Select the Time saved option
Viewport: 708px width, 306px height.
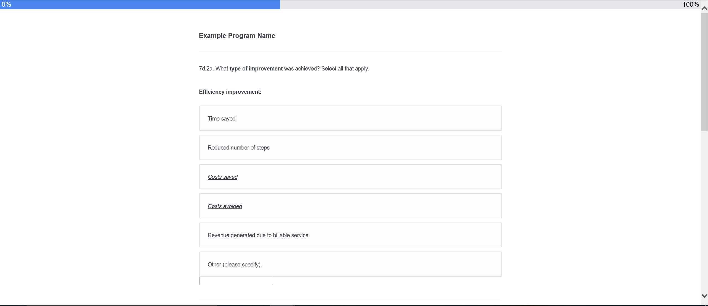350,118
